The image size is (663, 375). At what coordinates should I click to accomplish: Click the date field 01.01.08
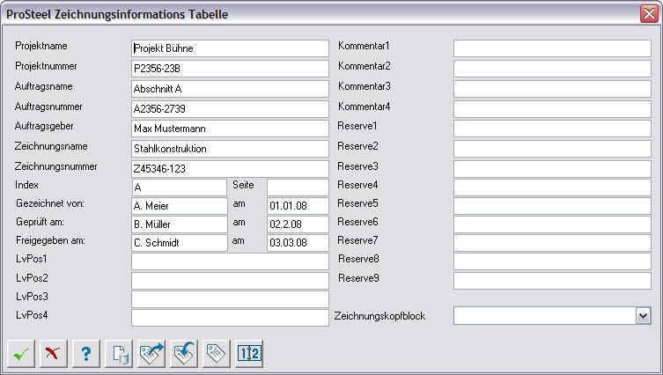click(x=298, y=206)
